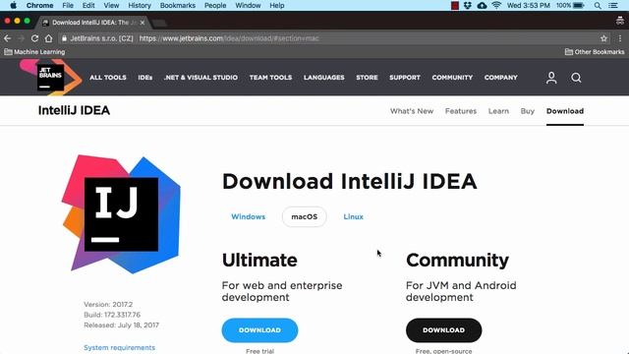Select the Linux platform option
The image size is (629, 354).
(x=354, y=216)
